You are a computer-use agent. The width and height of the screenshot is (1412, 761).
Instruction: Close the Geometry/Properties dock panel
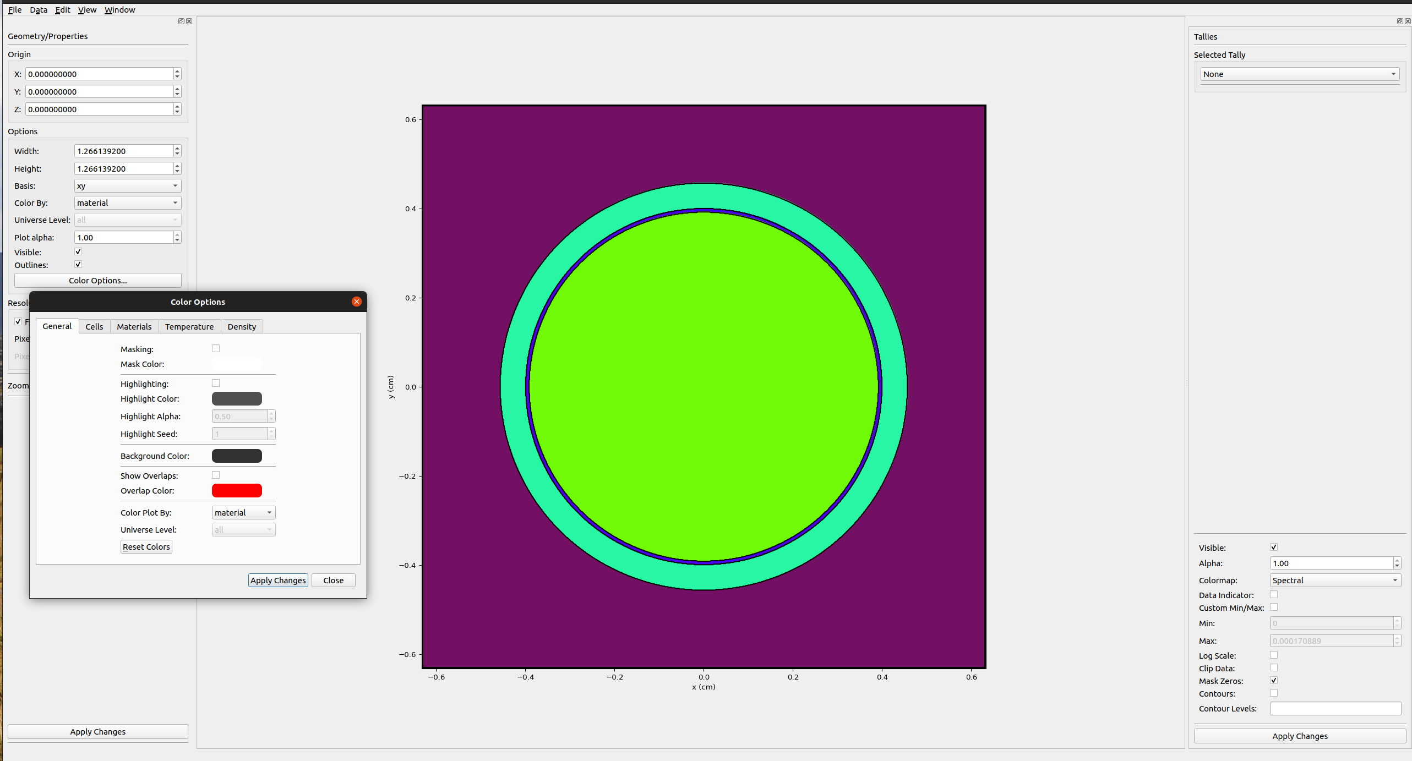point(189,21)
